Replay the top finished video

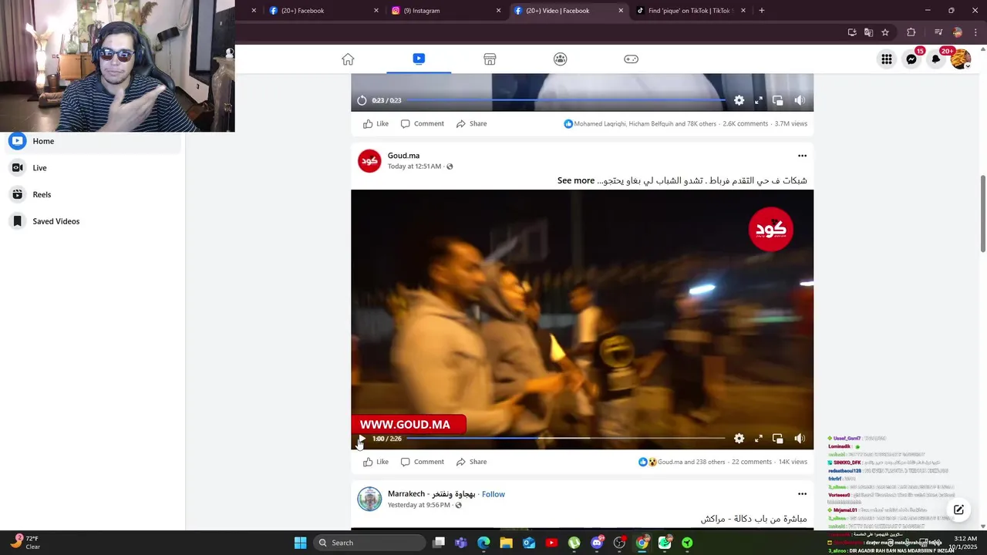click(x=362, y=100)
